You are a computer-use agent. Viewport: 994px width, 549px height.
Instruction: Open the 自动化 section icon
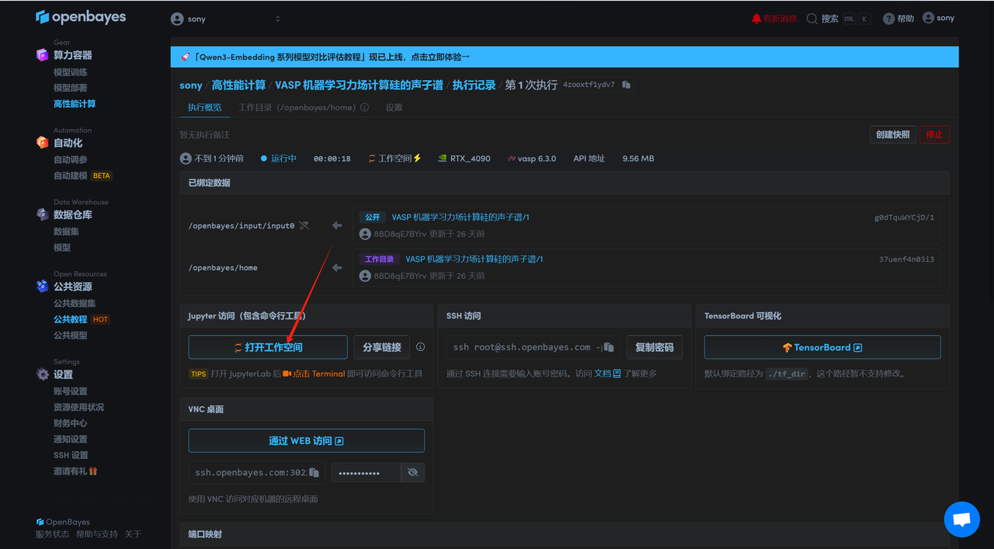coord(42,143)
